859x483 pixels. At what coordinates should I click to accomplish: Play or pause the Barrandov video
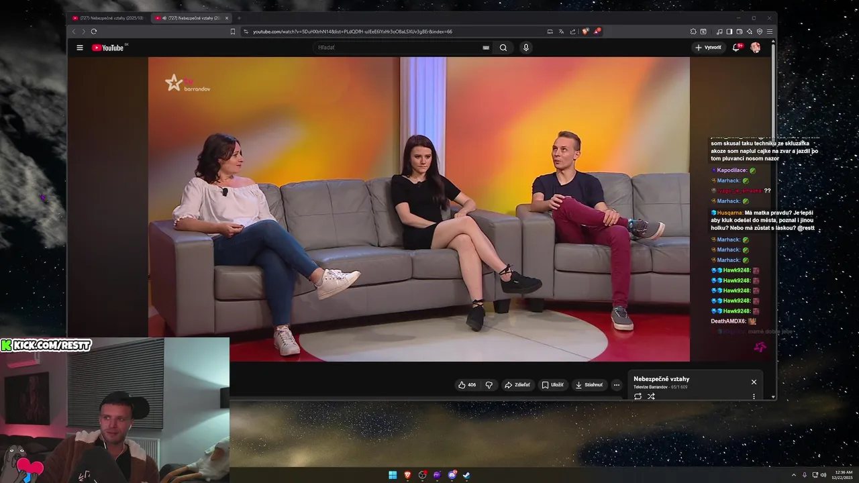[x=419, y=209]
